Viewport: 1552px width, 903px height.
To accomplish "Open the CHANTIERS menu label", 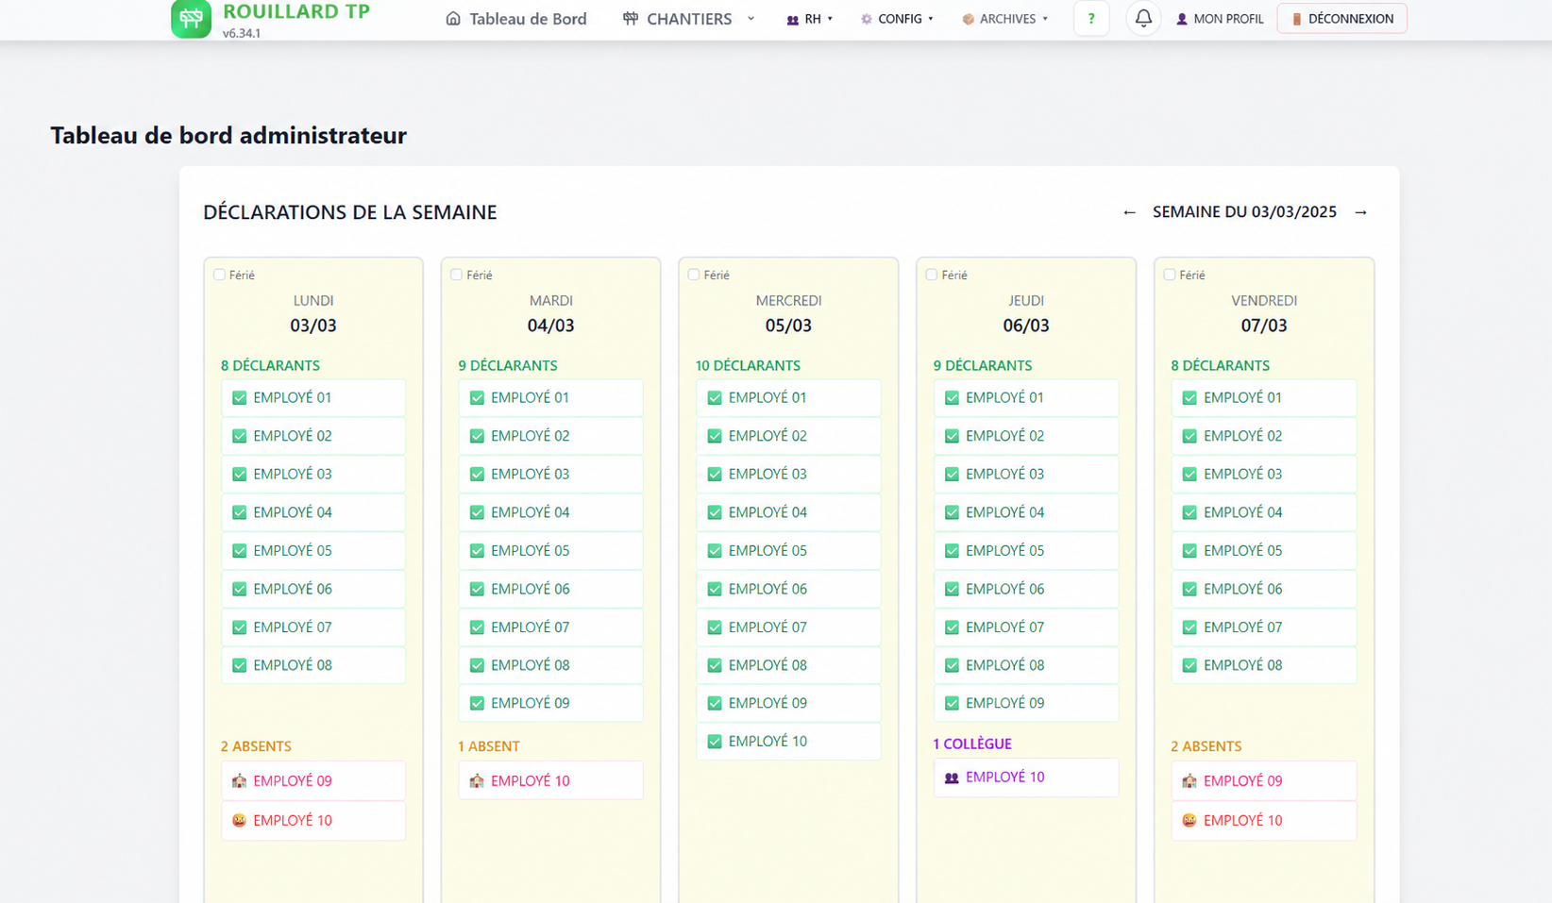I will [x=689, y=19].
